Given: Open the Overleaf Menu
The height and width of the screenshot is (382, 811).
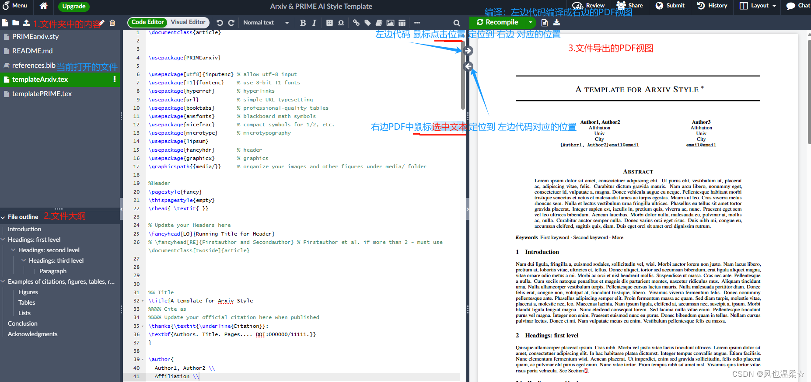Looking at the screenshot, I should pyautogui.click(x=15, y=6).
